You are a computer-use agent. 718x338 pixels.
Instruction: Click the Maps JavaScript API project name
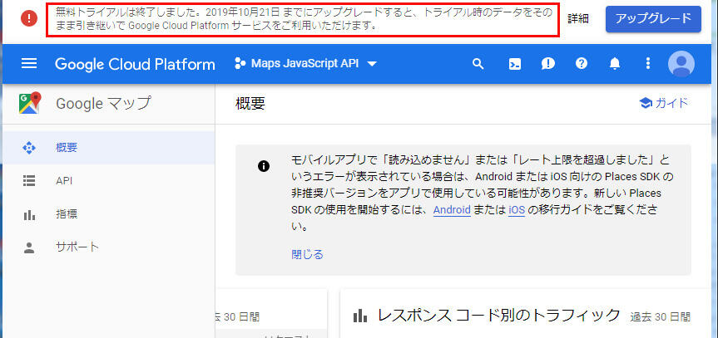coord(305,64)
